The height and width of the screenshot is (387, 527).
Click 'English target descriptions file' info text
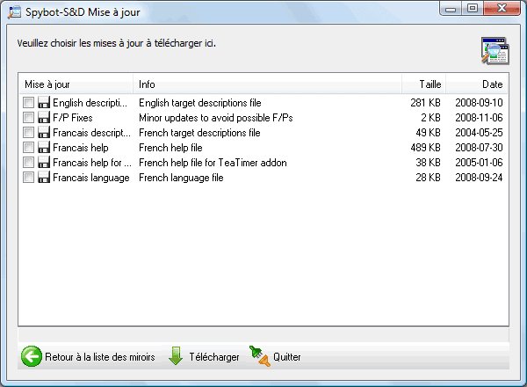click(200, 103)
